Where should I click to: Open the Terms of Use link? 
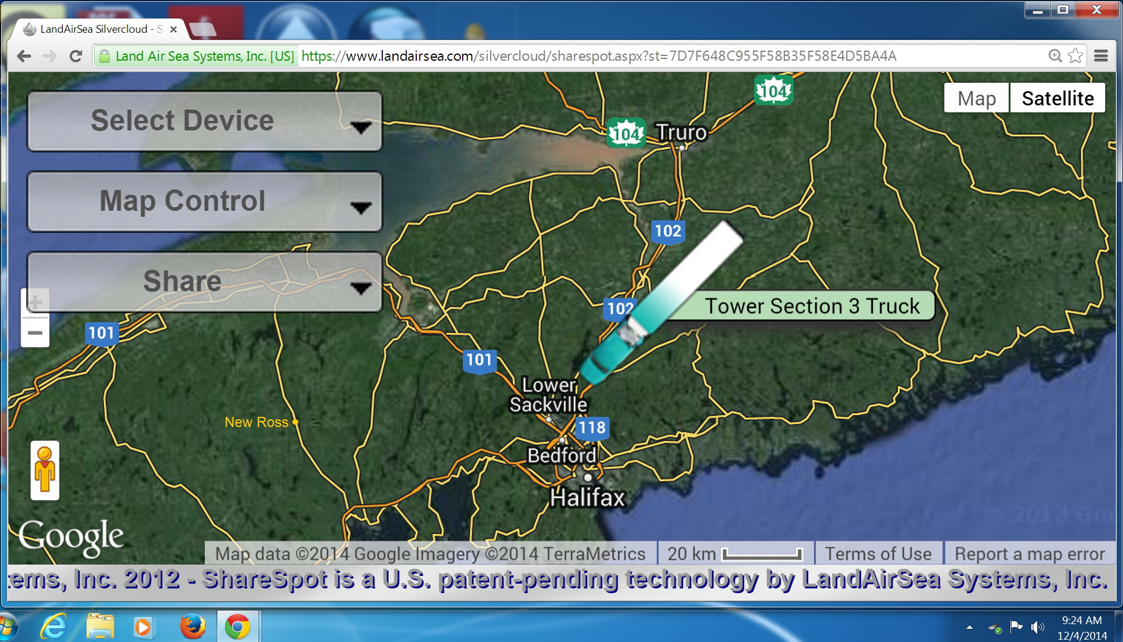[878, 554]
